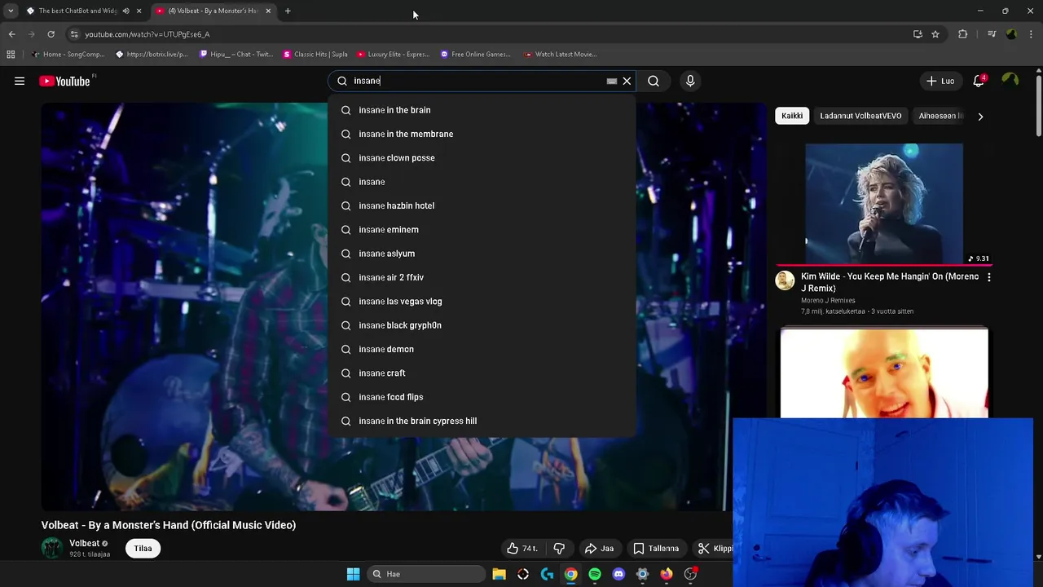Open Kim Wilde - You Keep Me Hangin' On title
Viewport: 1043px width, 587px height.
(890, 282)
